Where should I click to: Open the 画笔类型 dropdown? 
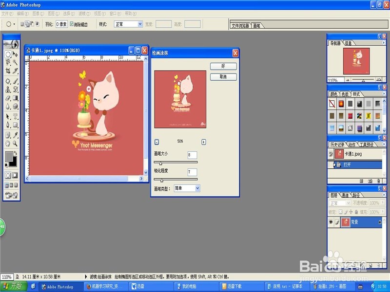tap(197, 188)
